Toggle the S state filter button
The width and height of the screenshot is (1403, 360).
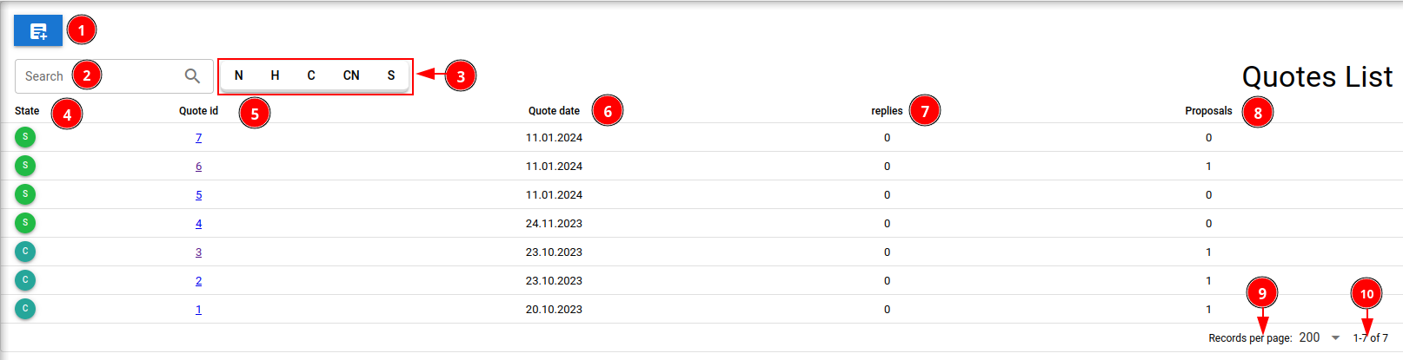391,75
